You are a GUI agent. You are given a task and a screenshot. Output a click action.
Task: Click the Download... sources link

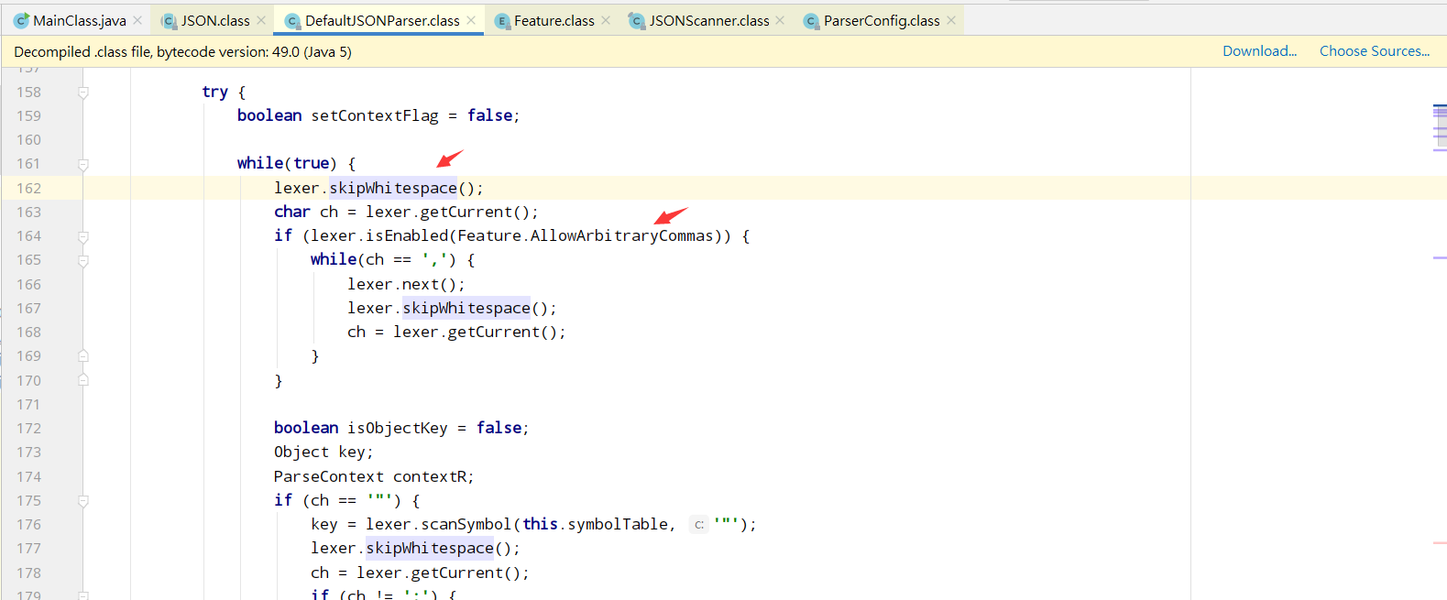point(1259,51)
